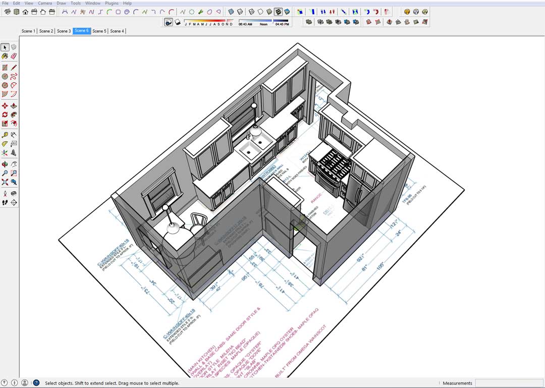The width and height of the screenshot is (545, 388).
Task: Click the info status bar icon
Action: (x=14, y=383)
